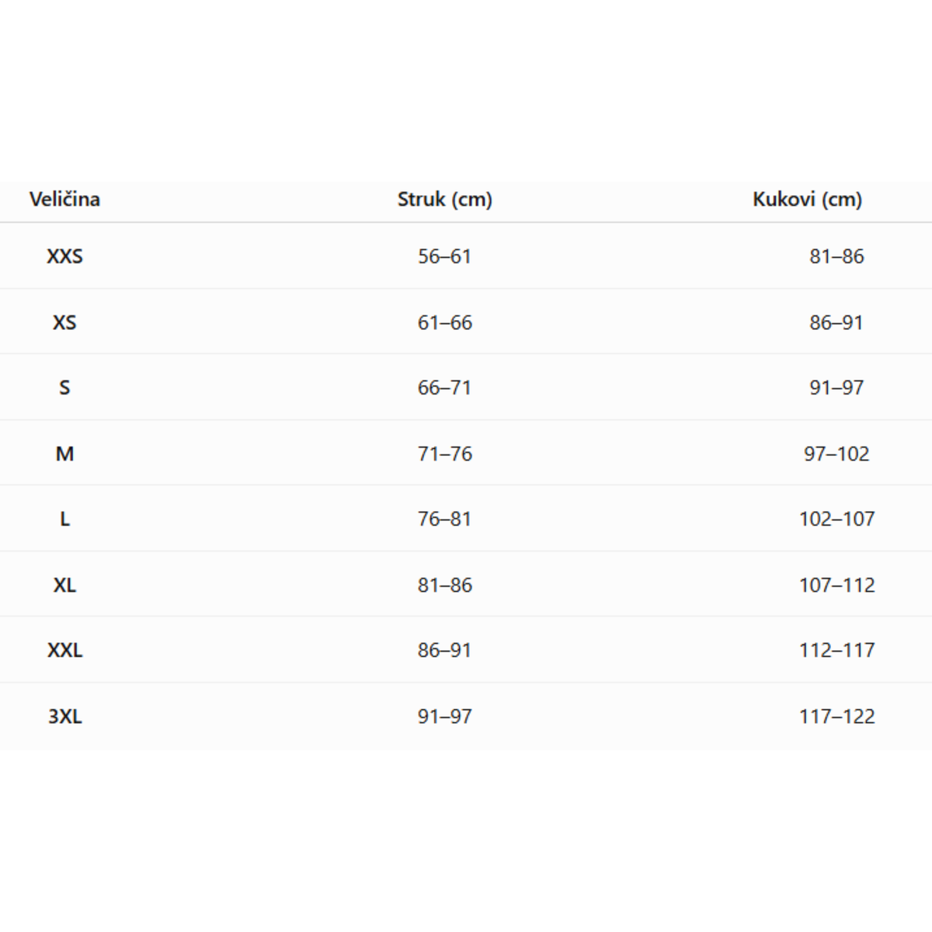Select the S size row label
Image resolution: width=932 pixels, height=932 pixels.
point(64,388)
